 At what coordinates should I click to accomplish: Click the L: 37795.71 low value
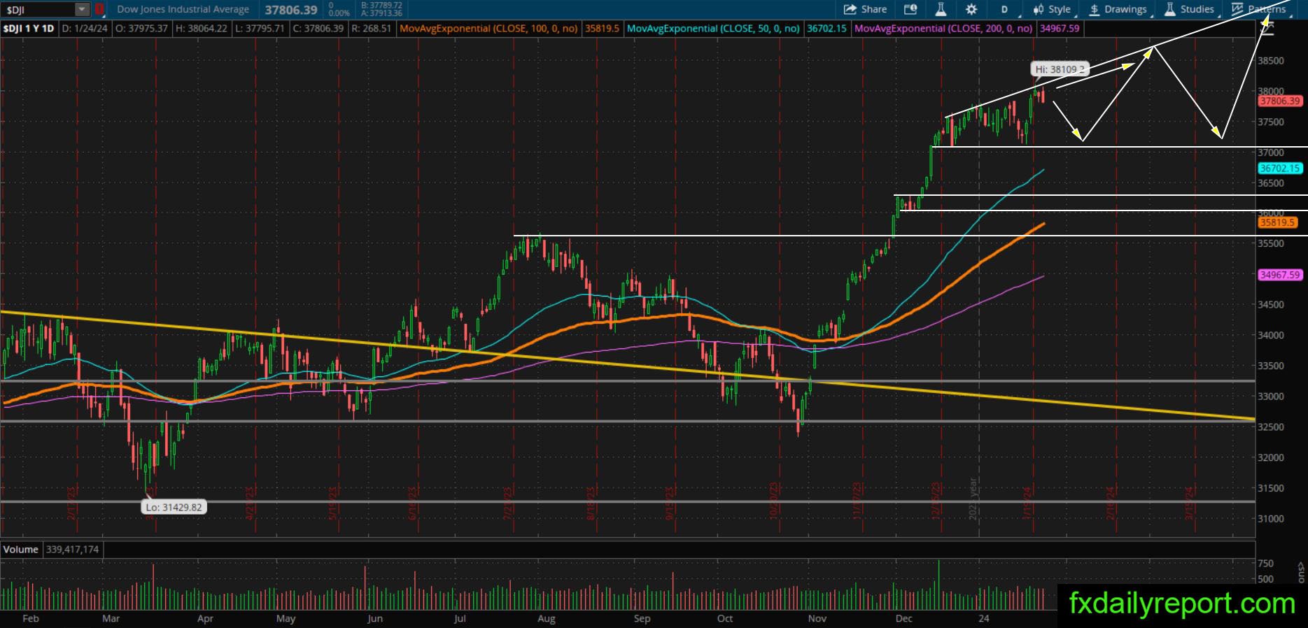(x=260, y=29)
